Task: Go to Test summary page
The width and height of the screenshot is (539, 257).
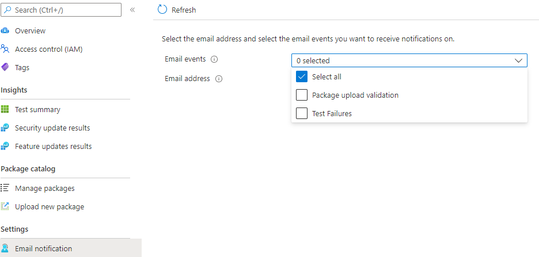Action: tap(37, 109)
